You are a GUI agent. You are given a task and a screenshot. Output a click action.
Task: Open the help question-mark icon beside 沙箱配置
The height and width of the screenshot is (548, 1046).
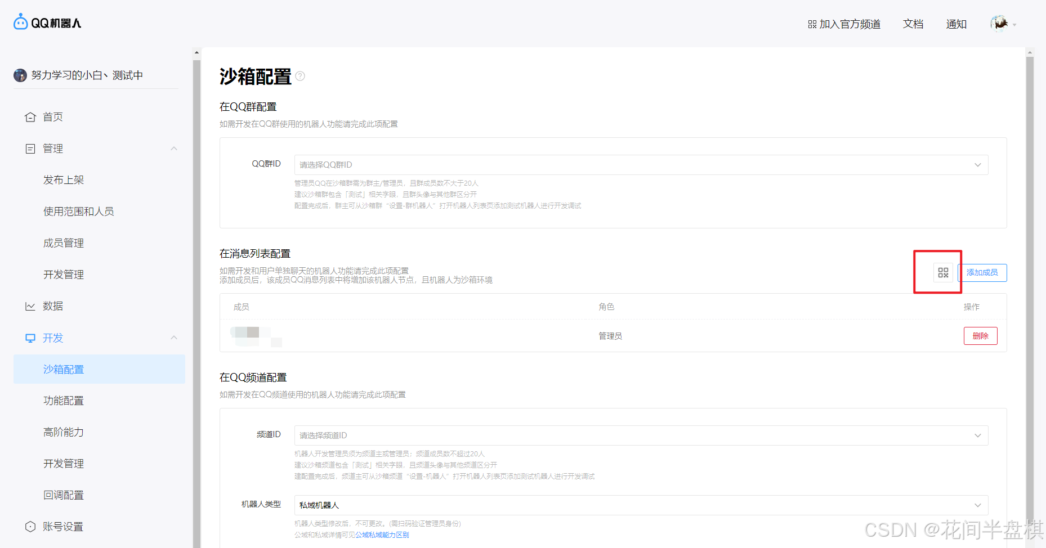tap(300, 76)
